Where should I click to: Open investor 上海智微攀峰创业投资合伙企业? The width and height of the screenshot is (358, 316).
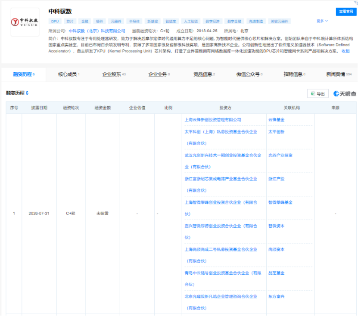(x=221, y=208)
